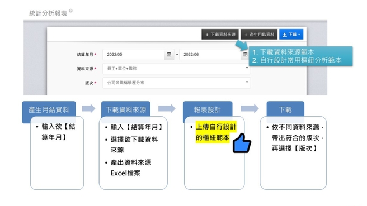Click the bullet 選擇欲下載資料來源

[x=134, y=145]
